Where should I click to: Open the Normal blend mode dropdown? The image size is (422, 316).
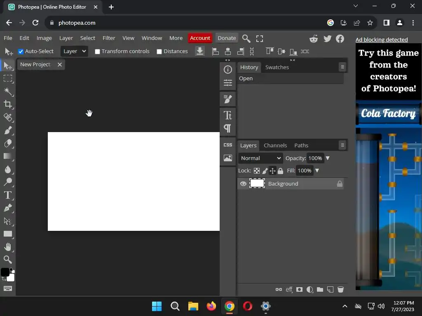click(260, 158)
